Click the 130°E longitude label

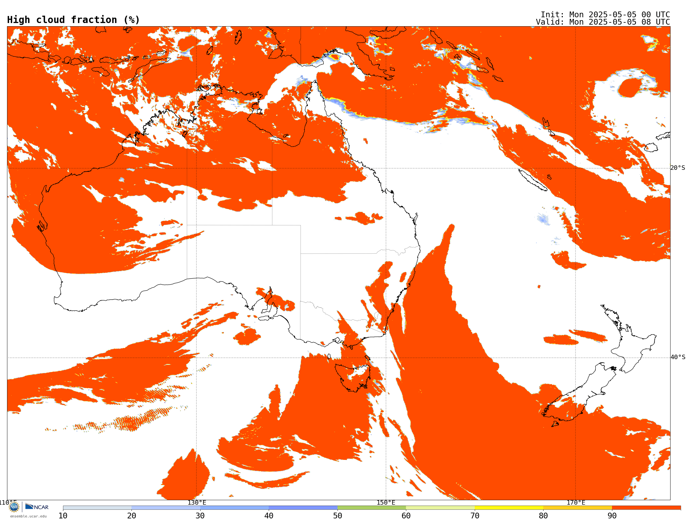pyautogui.click(x=197, y=503)
